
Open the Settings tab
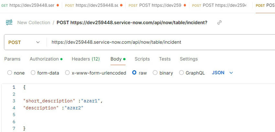(x=189, y=59)
